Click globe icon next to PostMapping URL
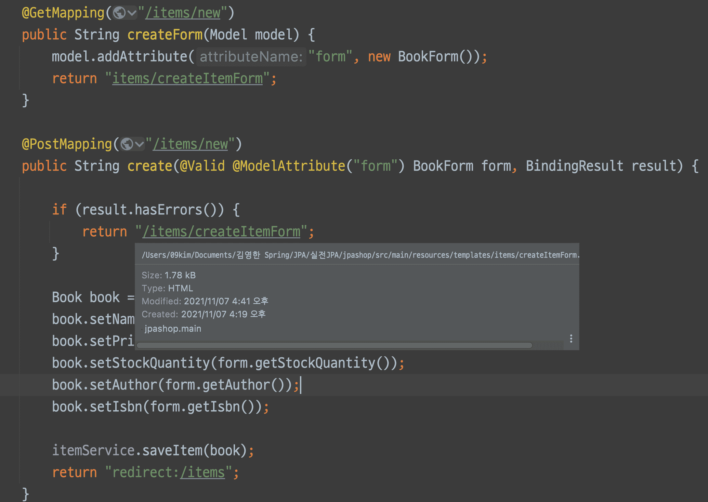Image resolution: width=708 pixels, height=502 pixels. tap(127, 144)
